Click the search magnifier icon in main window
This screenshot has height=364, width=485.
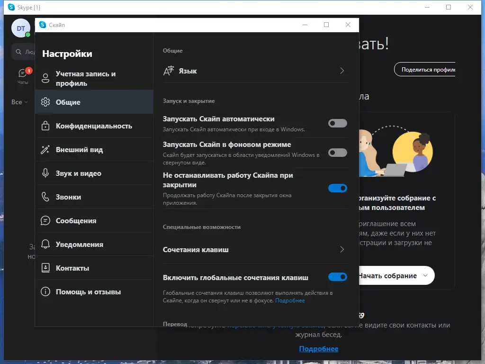click(19, 52)
